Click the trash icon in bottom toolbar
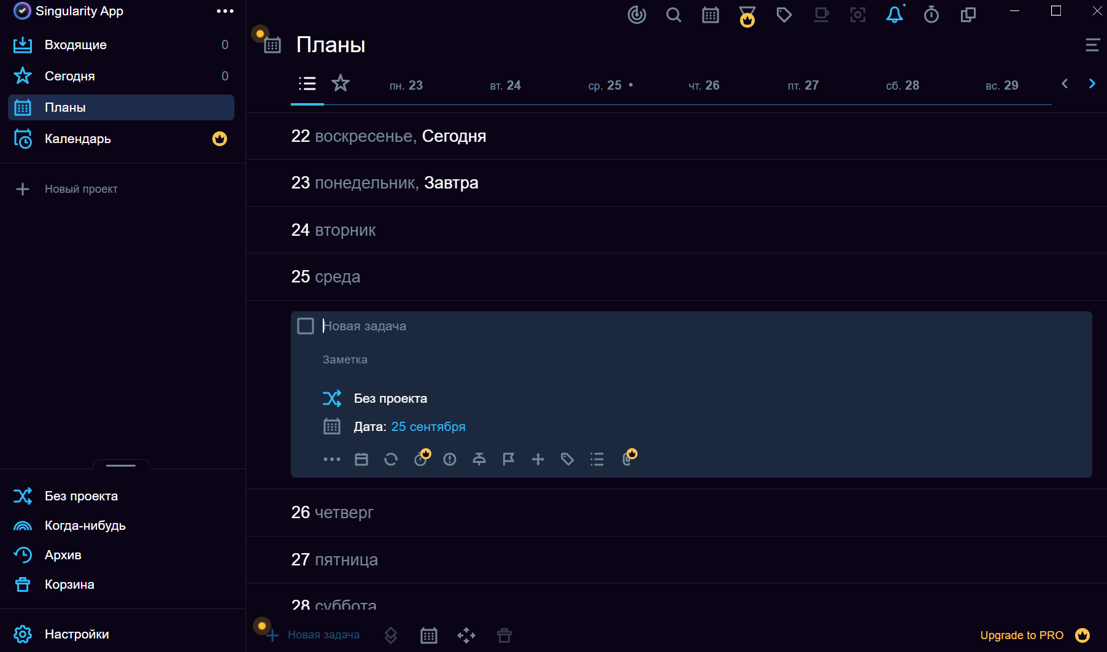 [x=504, y=635]
